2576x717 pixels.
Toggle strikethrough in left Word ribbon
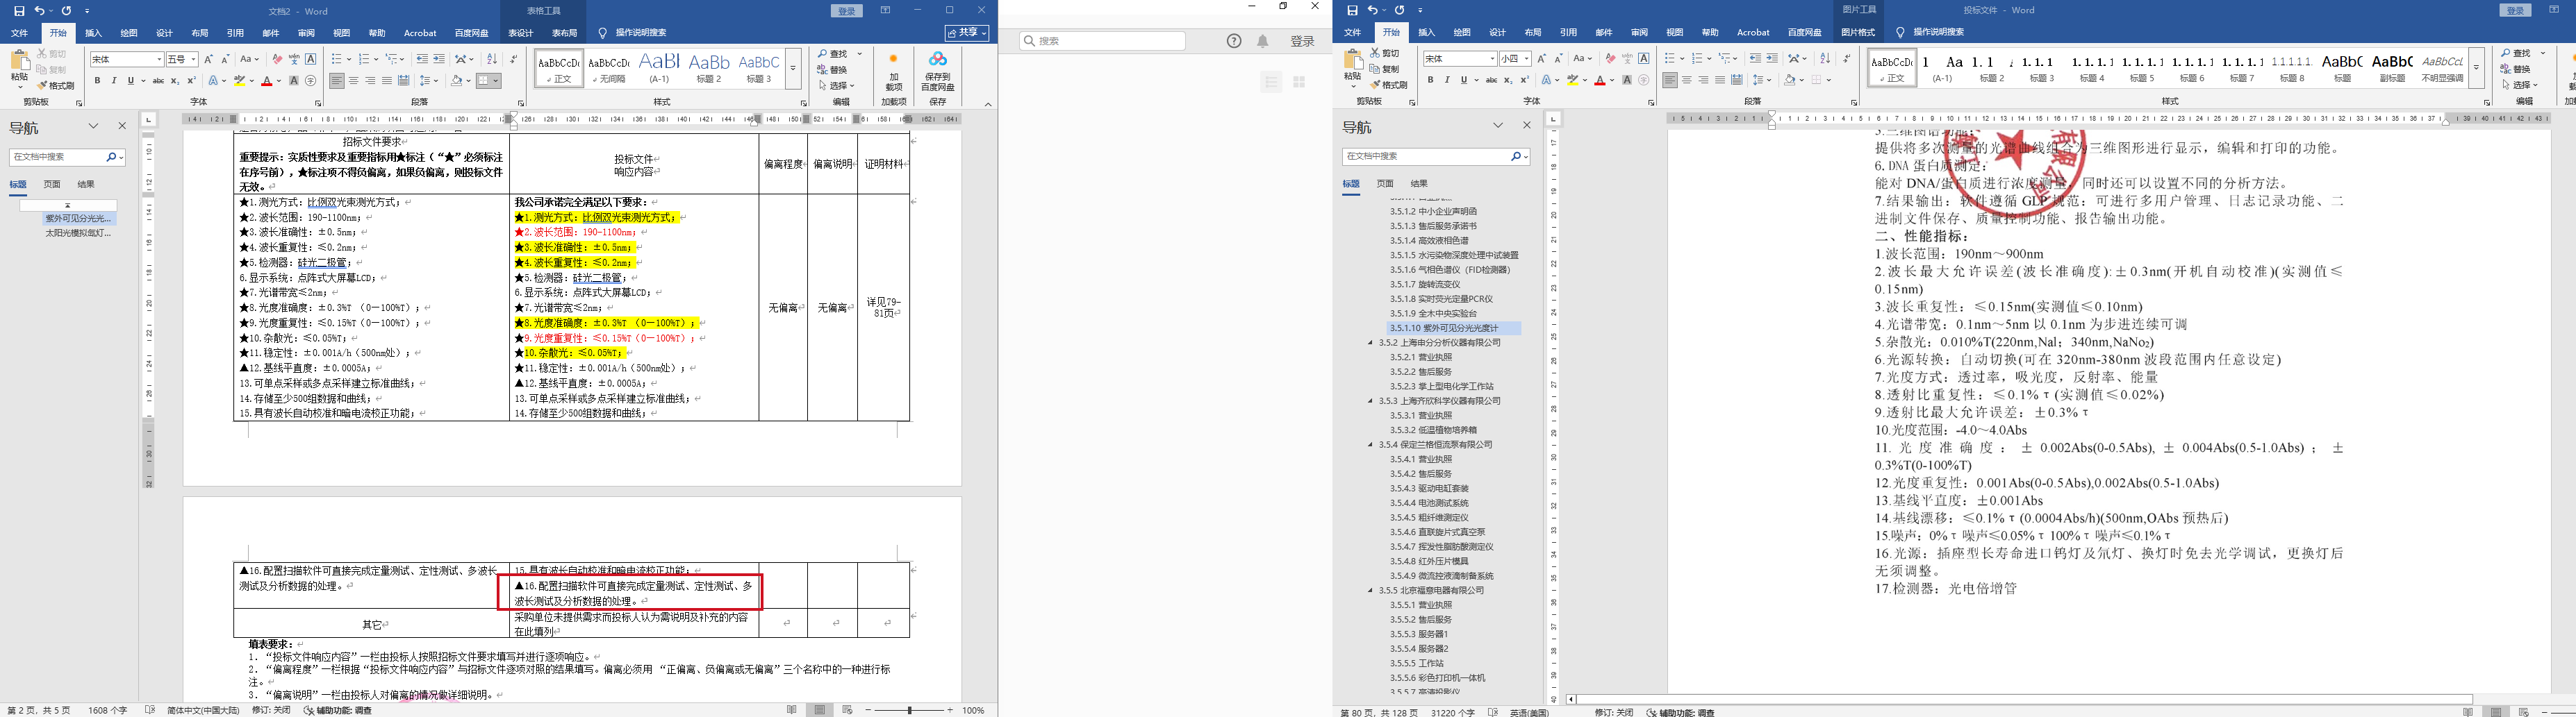pyautogui.click(x=158, y=81)
